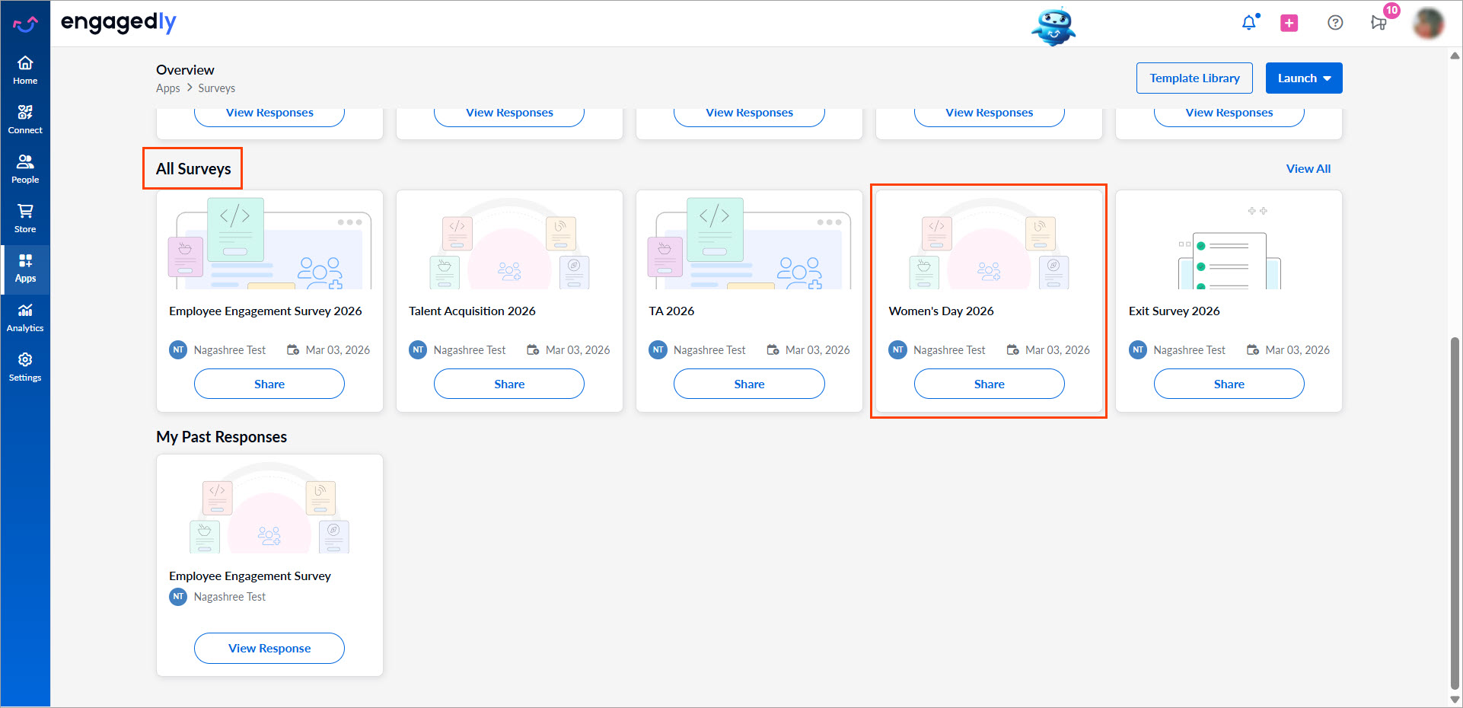Click View All surveys link
Image resolution: width=1463 pixels, height=708 pixels.
(x=1308, y=169)
